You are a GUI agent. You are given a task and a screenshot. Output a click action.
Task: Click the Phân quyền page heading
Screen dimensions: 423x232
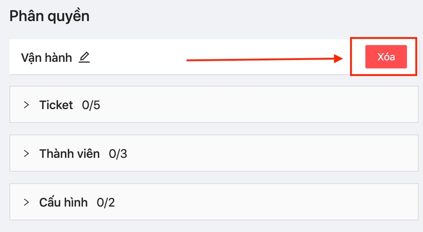click(x=49, y=16)
